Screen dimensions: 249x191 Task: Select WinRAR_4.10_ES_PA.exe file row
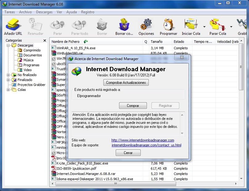click(x=144, y=48)
